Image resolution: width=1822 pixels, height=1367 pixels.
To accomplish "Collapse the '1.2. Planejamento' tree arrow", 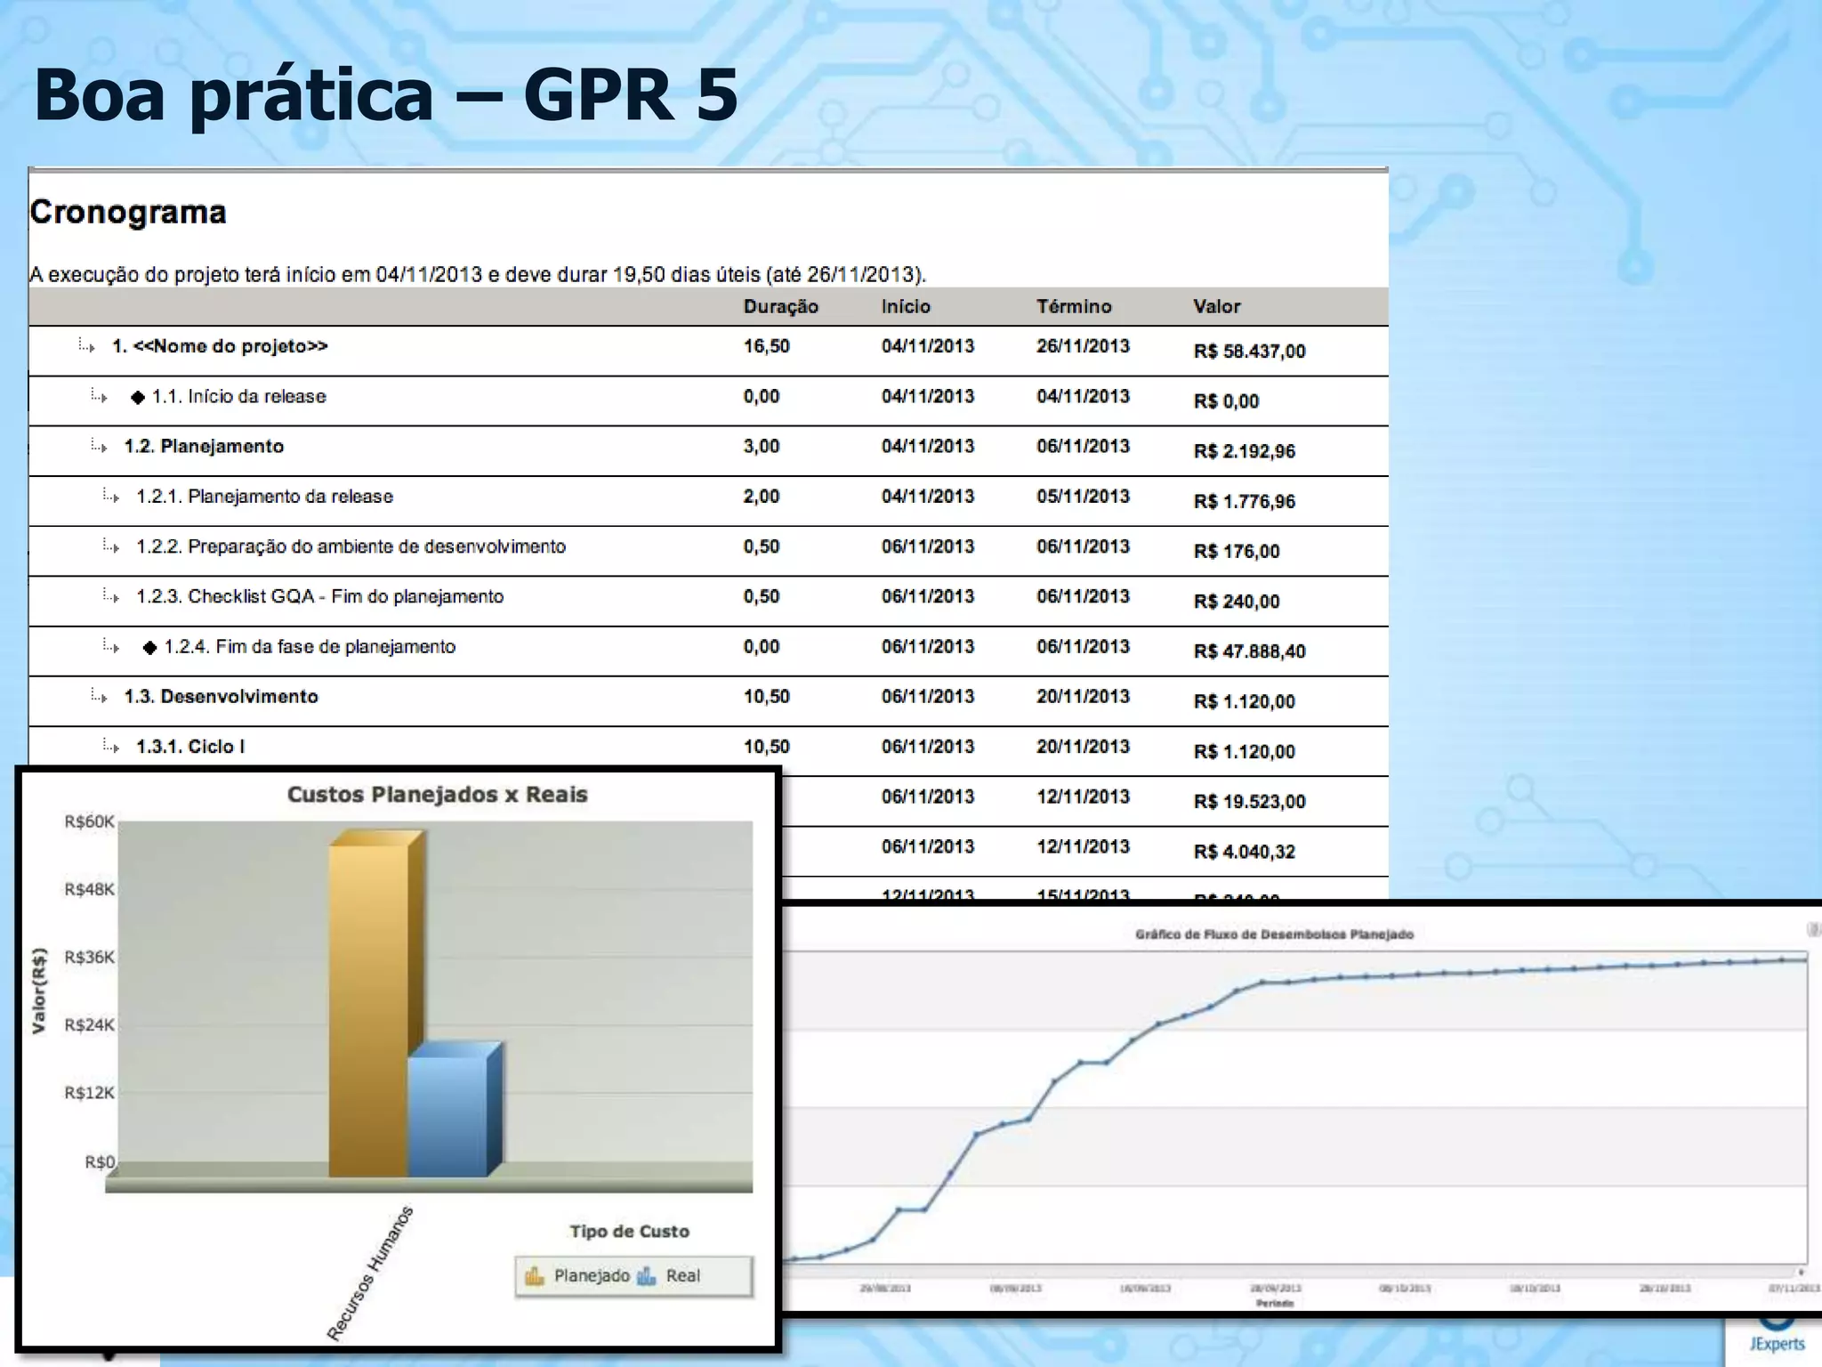I will click(99, 446).
